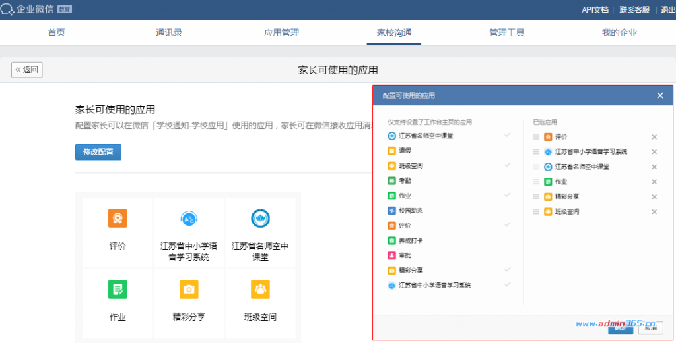Uncheck the tick for 班级空间 in the available list
676x343 pixels.
click(x=508, y=165)
